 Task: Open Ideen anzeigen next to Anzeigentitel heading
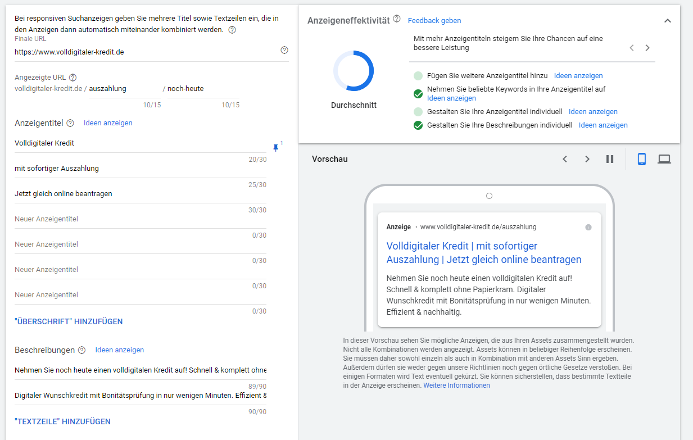108,123
